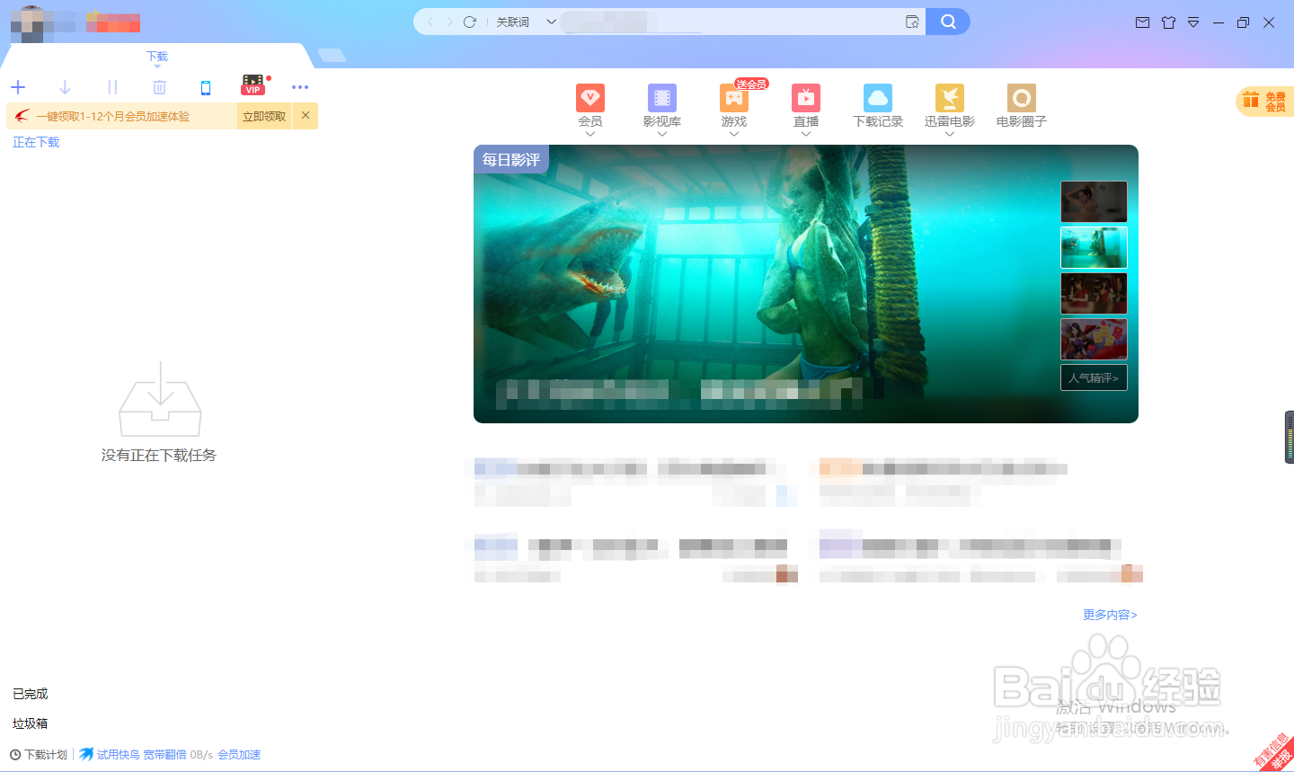Open the 迅雷电影 icon

(950, 98)
